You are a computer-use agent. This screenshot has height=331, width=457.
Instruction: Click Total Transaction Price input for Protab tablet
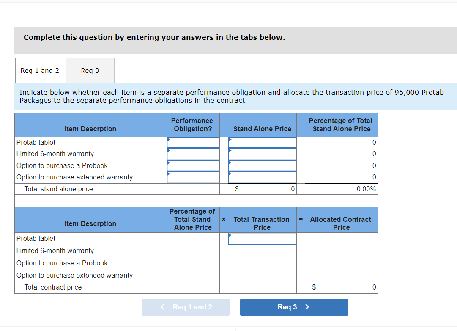tap(262, 238)
